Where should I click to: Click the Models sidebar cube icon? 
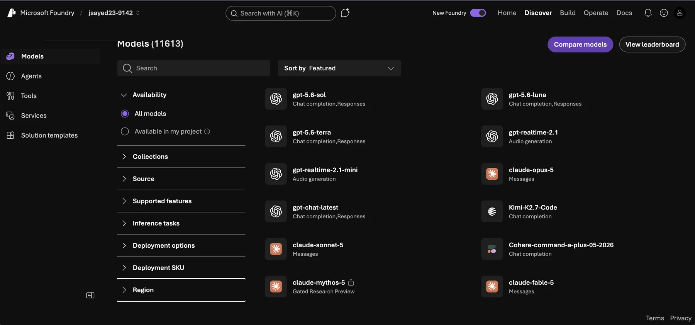point(10,56)
